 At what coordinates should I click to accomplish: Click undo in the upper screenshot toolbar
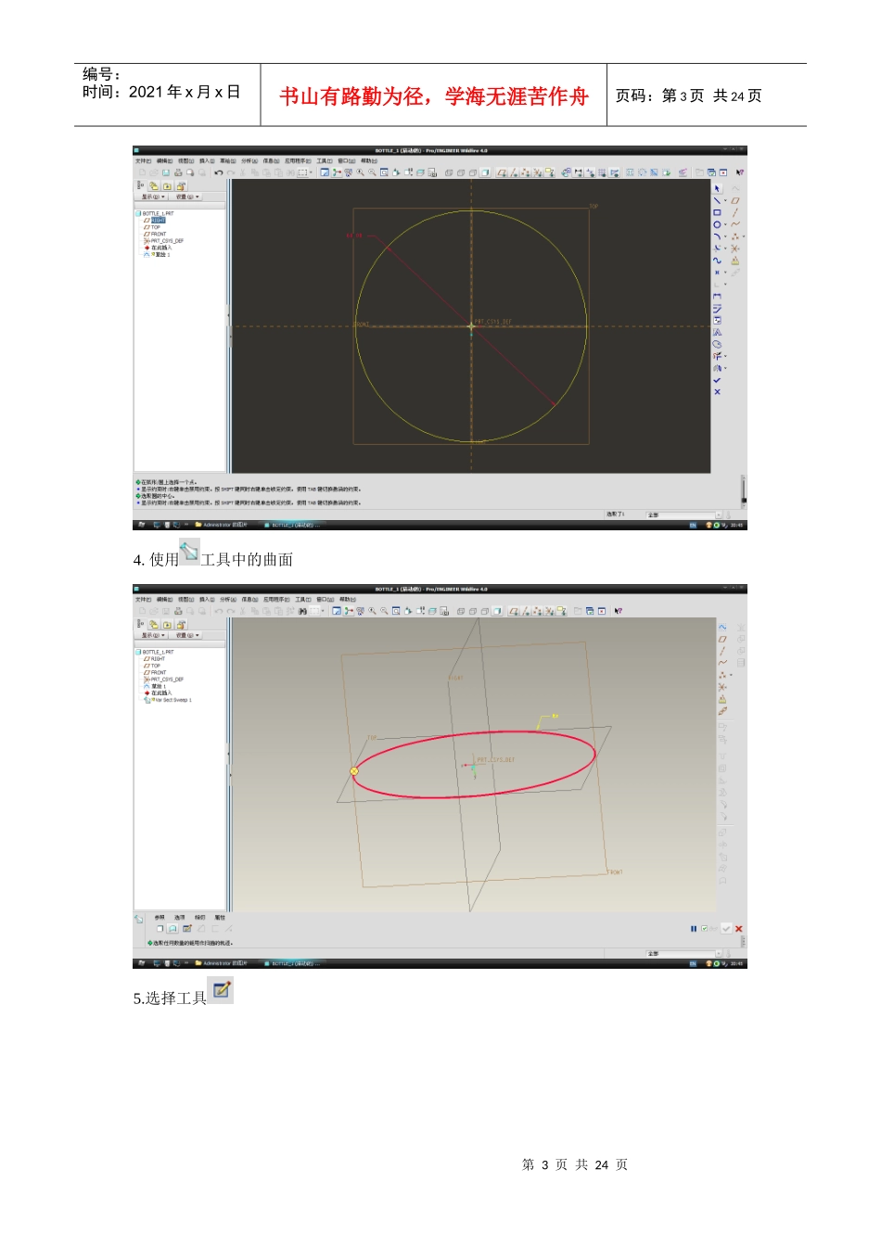[x=219, y=172]
